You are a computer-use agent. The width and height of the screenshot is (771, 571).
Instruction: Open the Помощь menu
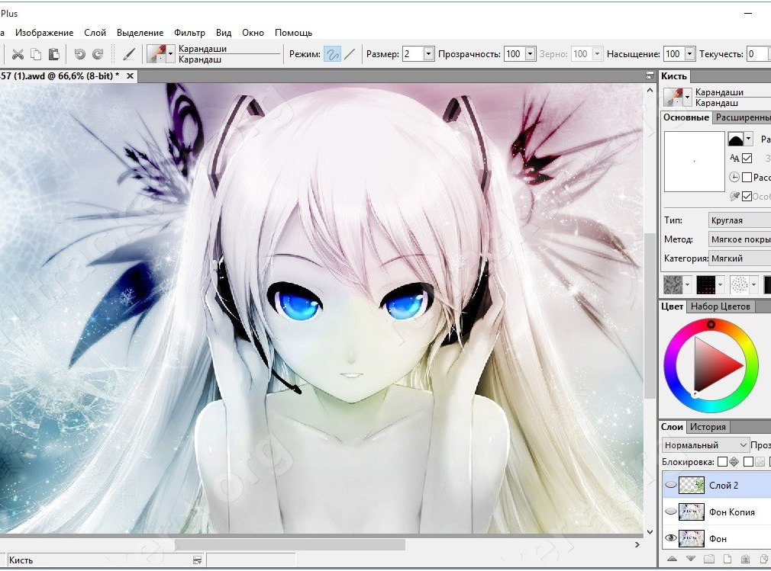(294, 33)
